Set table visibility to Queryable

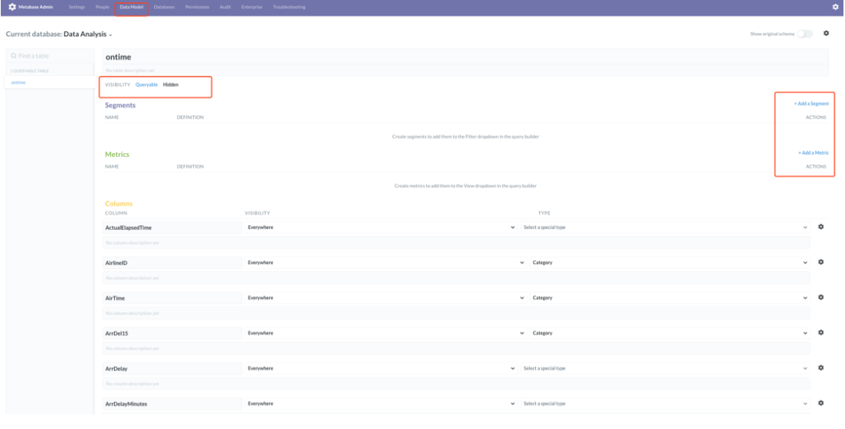coord(146,84)
